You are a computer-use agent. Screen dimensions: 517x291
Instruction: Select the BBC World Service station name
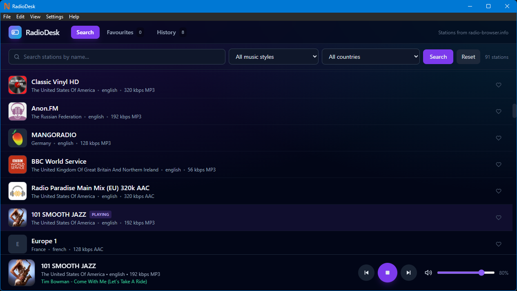59,161
